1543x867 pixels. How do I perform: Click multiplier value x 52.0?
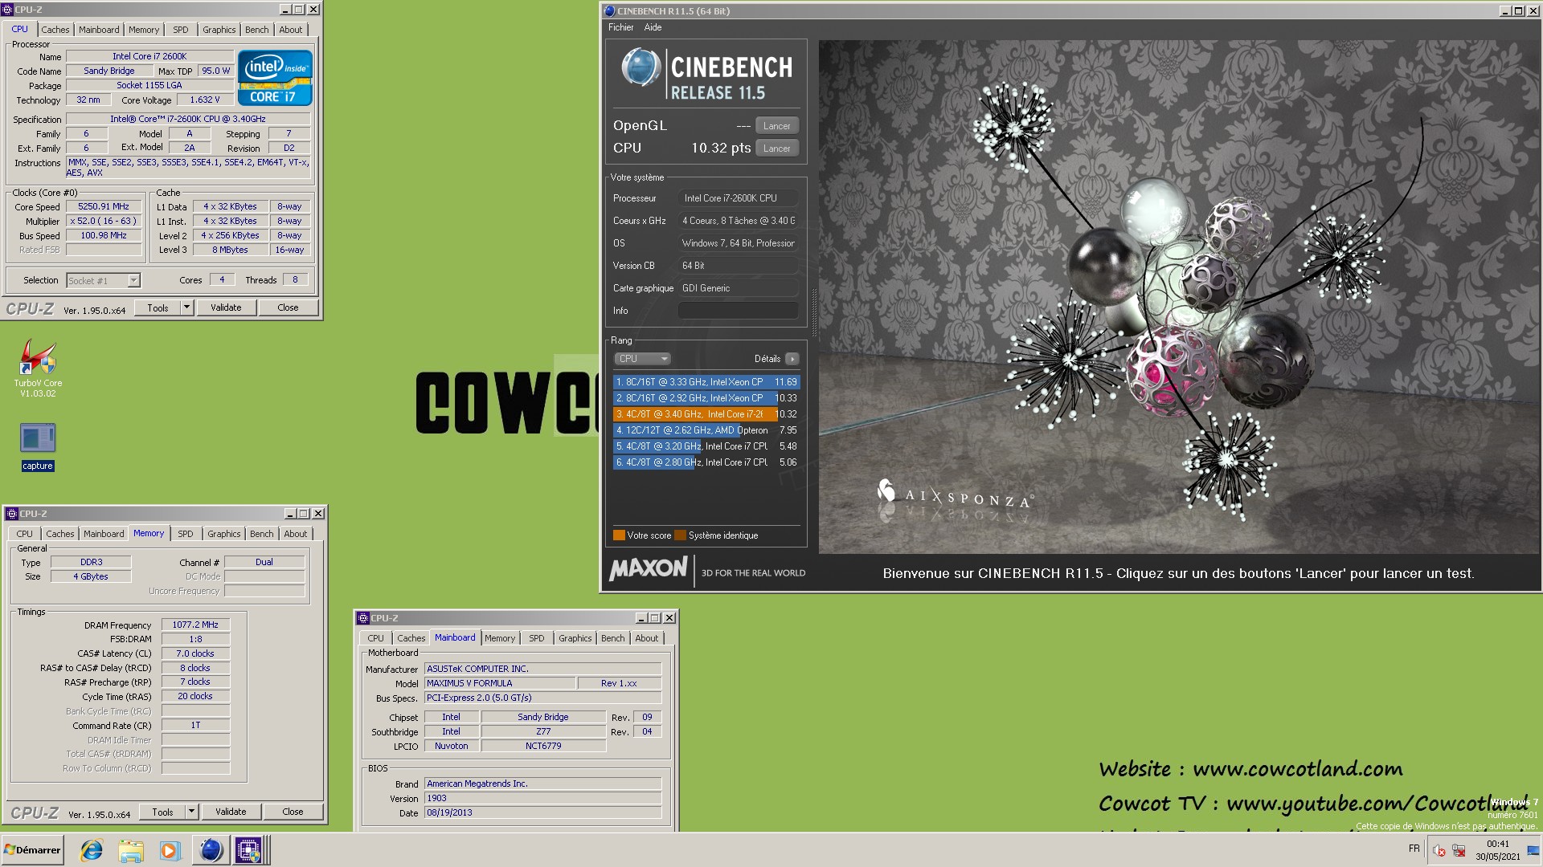(104, 222)
